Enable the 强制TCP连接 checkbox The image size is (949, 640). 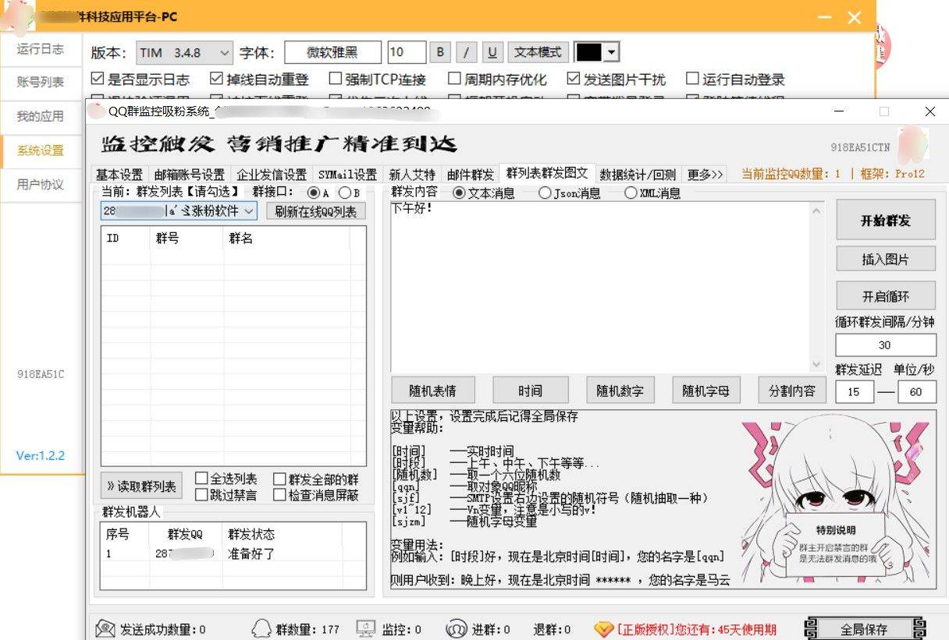(336, 79)
